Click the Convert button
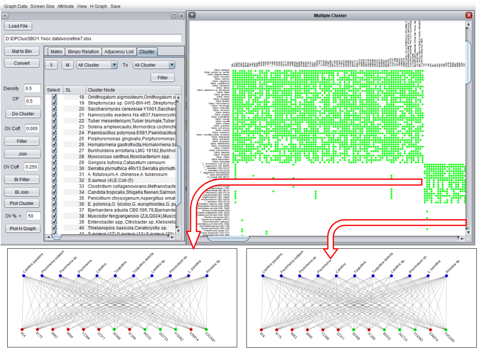Screen dimensions: 478x351 coord(22,63)
